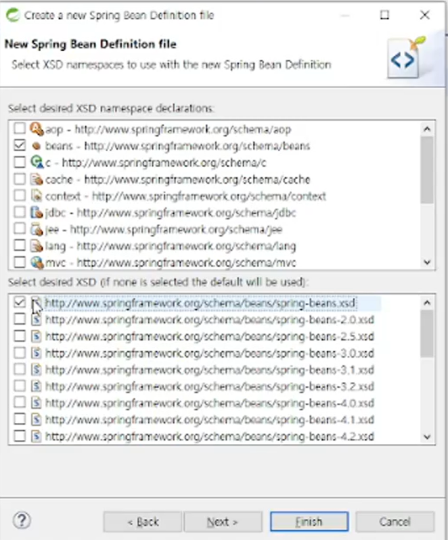Image resolution: width=448 pixels, height=540 pixels.
Task: Close the dialog with the X button
Action: coord(425,15)
